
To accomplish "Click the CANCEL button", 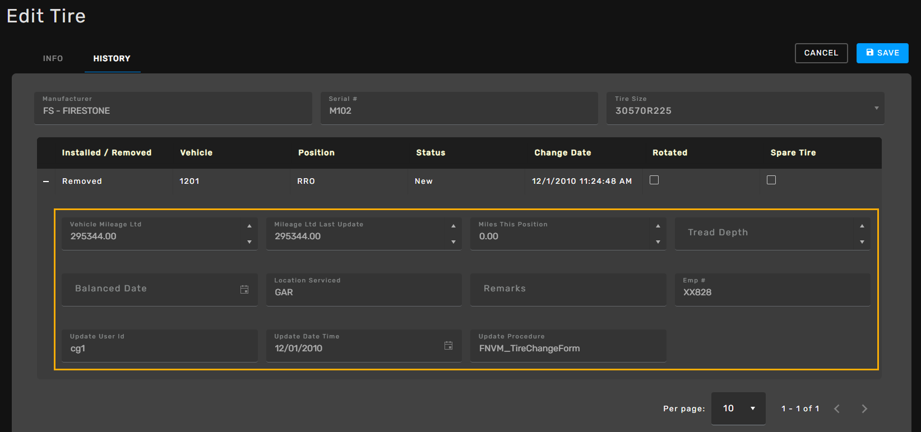I will (x=821, y=53).
